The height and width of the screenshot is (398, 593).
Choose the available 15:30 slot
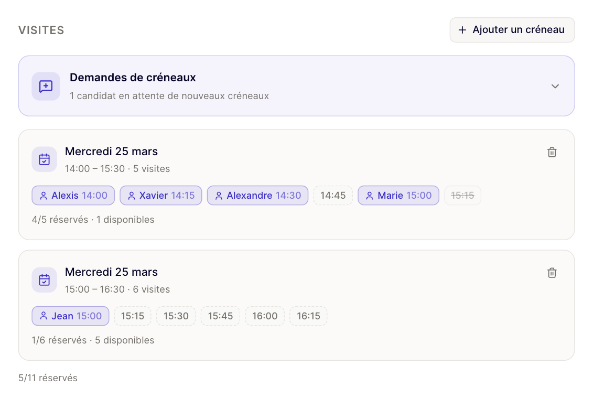(x=176, y=316)
